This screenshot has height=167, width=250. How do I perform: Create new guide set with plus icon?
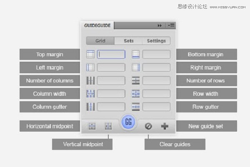click(x=165, y=126)
